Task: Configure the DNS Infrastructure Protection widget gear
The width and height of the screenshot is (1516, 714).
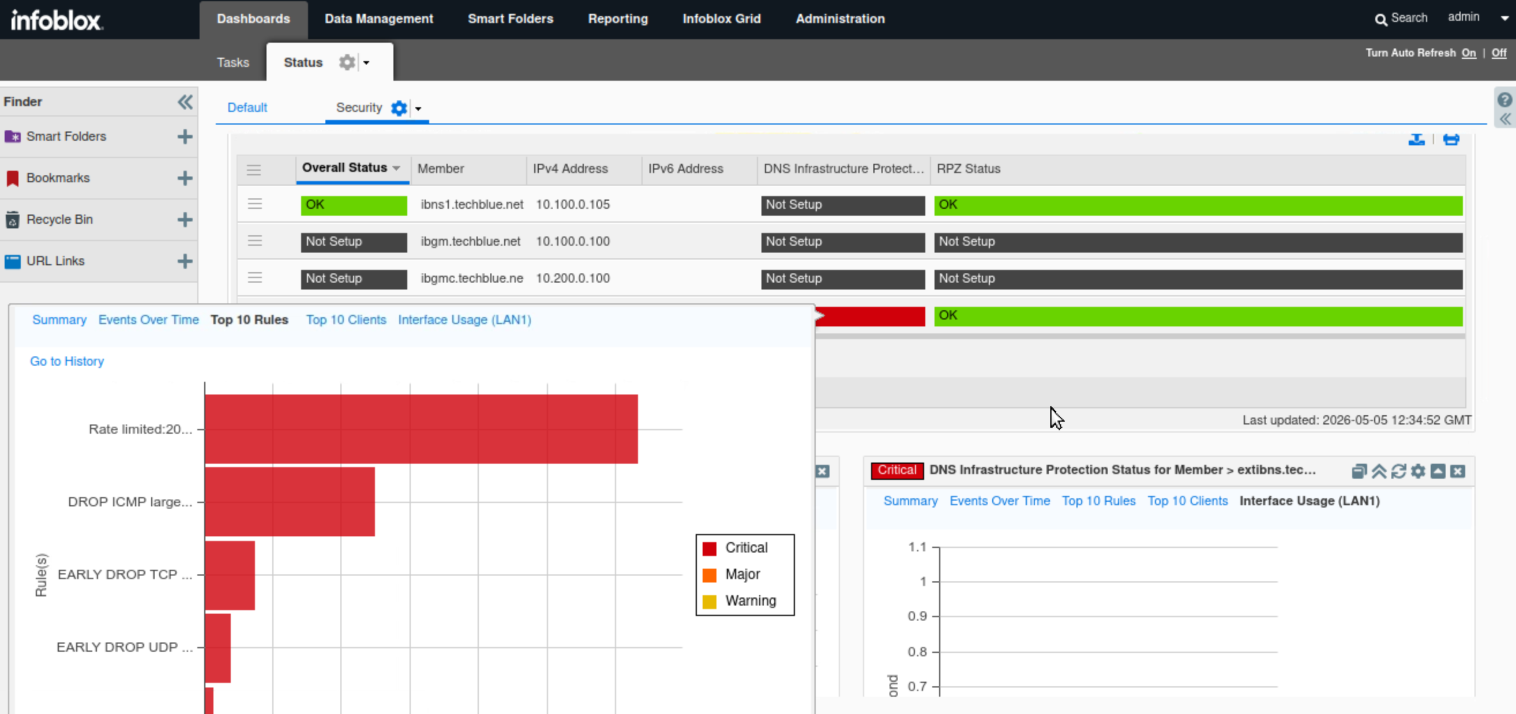Action: [x=1419, y=471]
